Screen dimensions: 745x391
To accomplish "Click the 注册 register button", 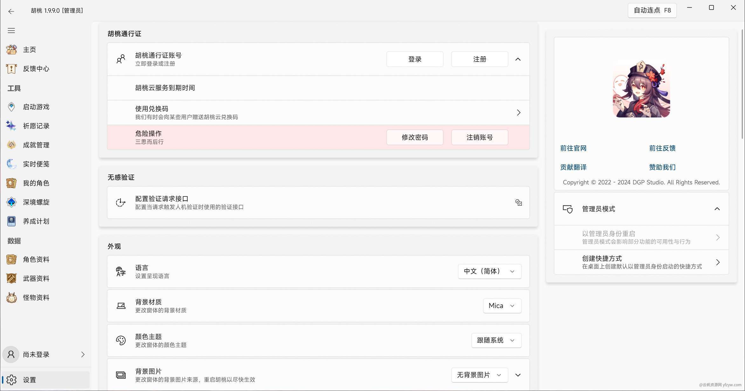I will (x=479, y=59).
